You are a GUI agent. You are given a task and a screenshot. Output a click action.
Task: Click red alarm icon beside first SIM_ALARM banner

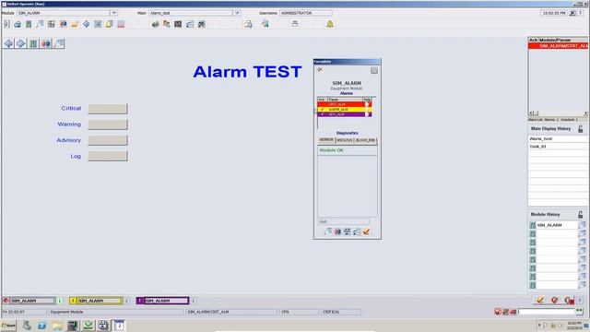6,301
